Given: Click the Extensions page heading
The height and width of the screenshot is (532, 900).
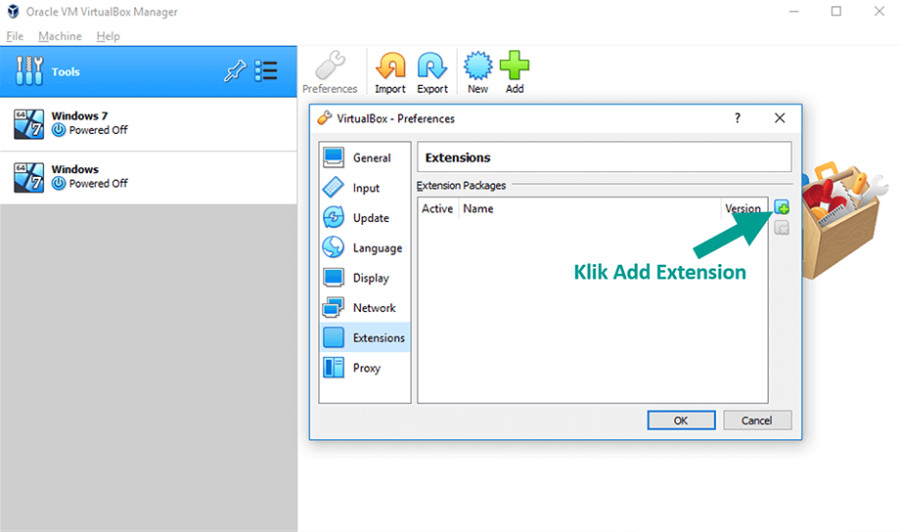Looking at the screenshot, I should (458, 157).
